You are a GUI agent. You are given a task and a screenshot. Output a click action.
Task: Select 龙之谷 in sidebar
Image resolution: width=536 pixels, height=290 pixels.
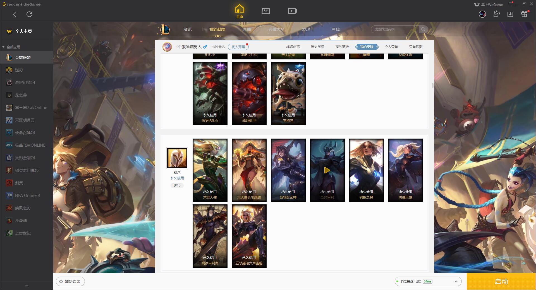27,95
